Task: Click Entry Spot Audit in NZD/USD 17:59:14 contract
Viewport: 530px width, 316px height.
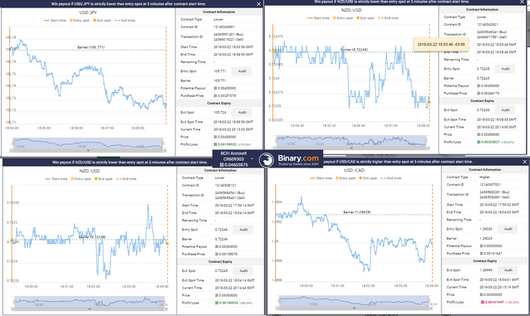Action: point(243,230)
